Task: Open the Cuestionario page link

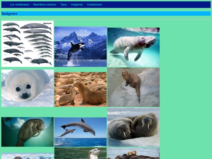Action: 94,5
